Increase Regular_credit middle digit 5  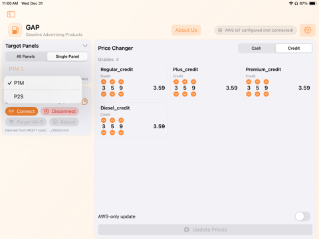pos(112,82)
